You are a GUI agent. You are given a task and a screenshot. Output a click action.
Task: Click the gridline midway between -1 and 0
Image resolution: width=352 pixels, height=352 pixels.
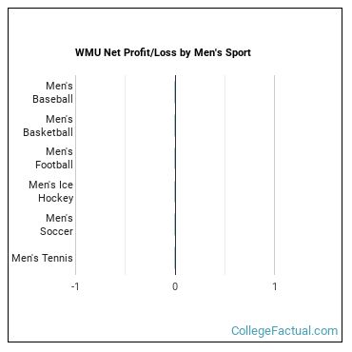click(126, 175)
